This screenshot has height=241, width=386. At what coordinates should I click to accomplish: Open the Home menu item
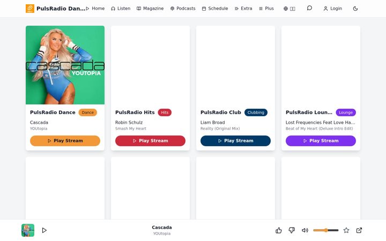pos(95,9)
